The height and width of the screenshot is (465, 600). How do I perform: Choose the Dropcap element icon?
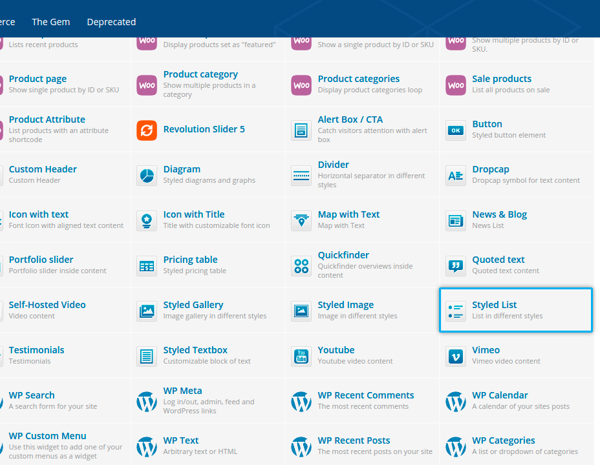(456, 175)
